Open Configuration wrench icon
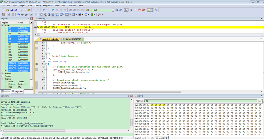The image size is (264, 139). (x=156, y=10)
